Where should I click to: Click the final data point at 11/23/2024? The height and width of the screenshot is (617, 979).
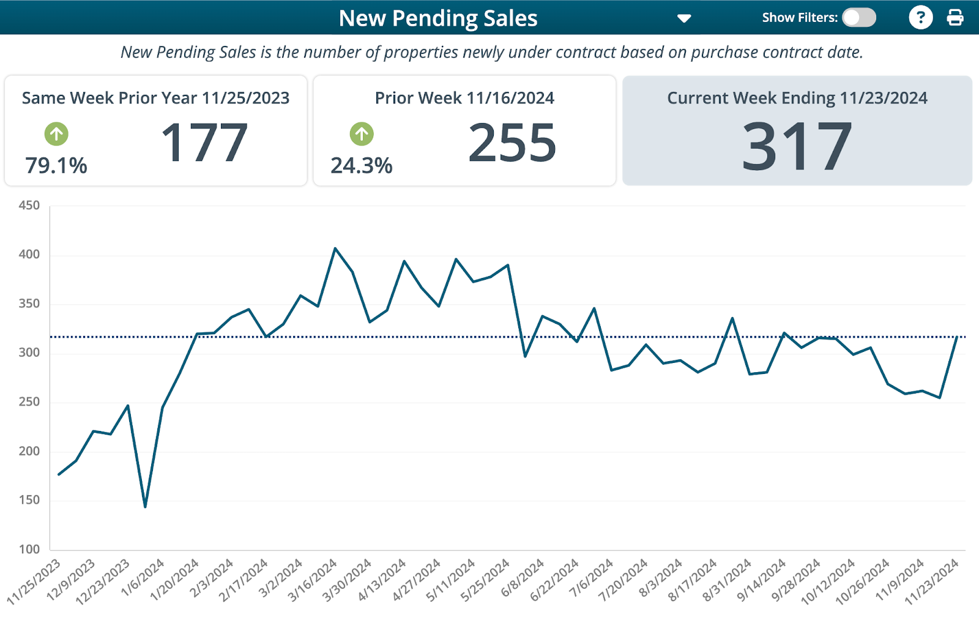coord(956,337)
